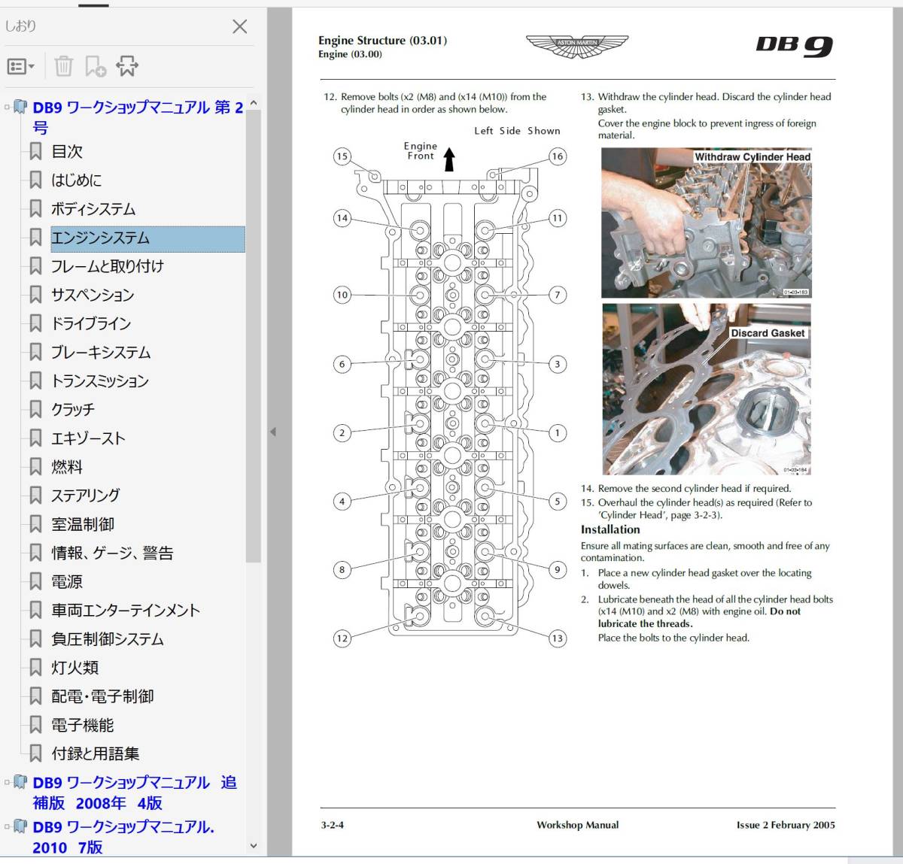Open the 付録と用語集 bookmark
The image size is (903, 864).
click(96, 753)
